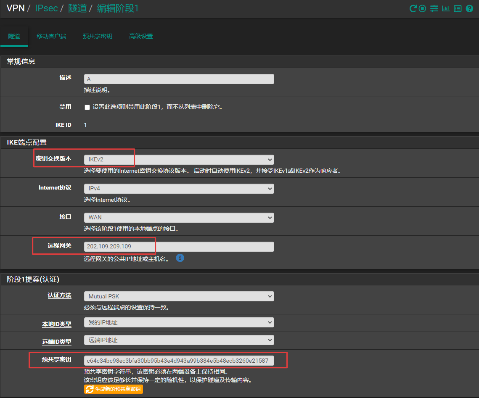Open the local ID type dropdown

pos(179,323)
